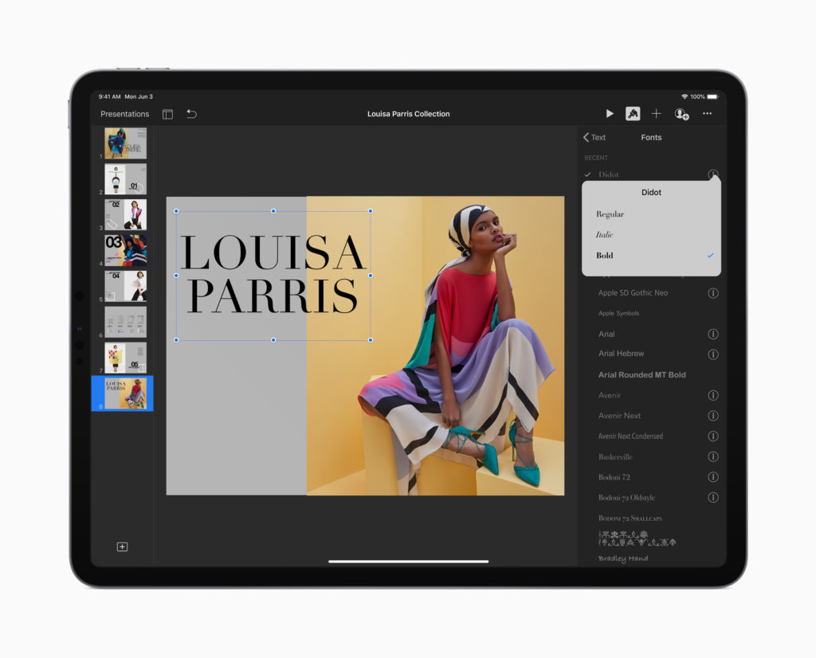This screenshot has height=658, width=816.
Task: Select the Italic style of Didot
Action: pyautogui.click(x=604, y=234)
